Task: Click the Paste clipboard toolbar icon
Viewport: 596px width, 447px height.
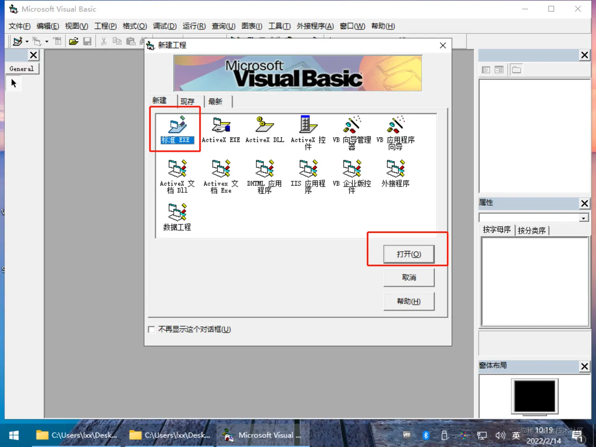Action: pos(131,41)
